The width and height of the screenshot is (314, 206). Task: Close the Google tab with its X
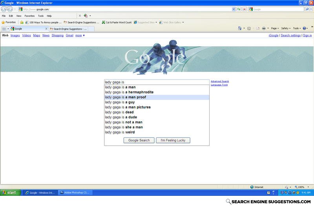click(46, 29)
